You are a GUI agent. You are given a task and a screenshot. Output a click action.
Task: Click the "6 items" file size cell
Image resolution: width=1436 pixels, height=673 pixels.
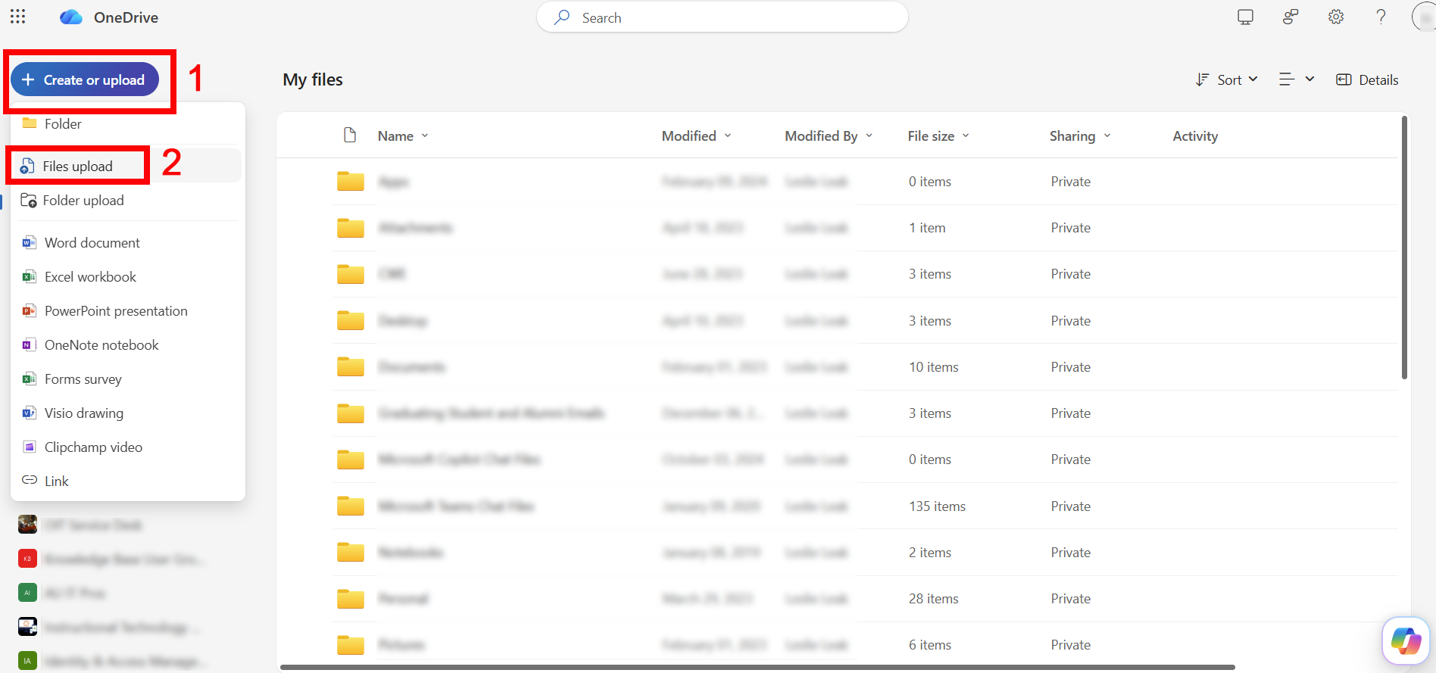click(930, 645)
